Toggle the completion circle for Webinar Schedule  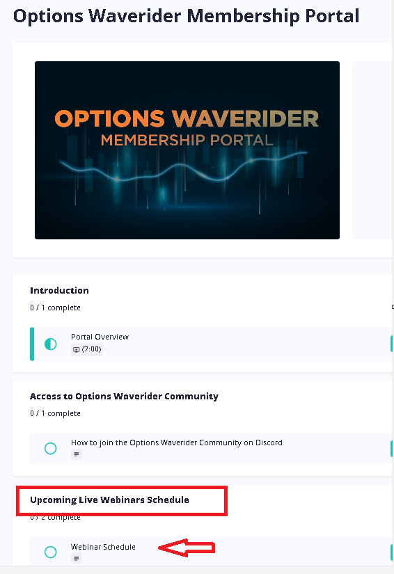point(51,552)
